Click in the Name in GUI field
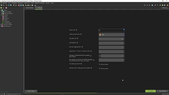Screen dimensions: 169x95 [x=111, y=31]
